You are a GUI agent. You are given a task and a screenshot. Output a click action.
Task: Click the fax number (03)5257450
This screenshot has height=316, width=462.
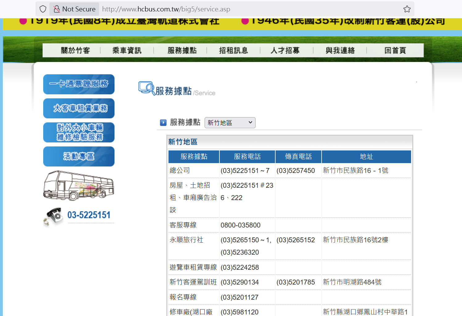(x=296, y=170)
